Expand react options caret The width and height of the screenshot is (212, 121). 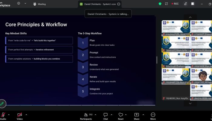[x=126, y=115]
